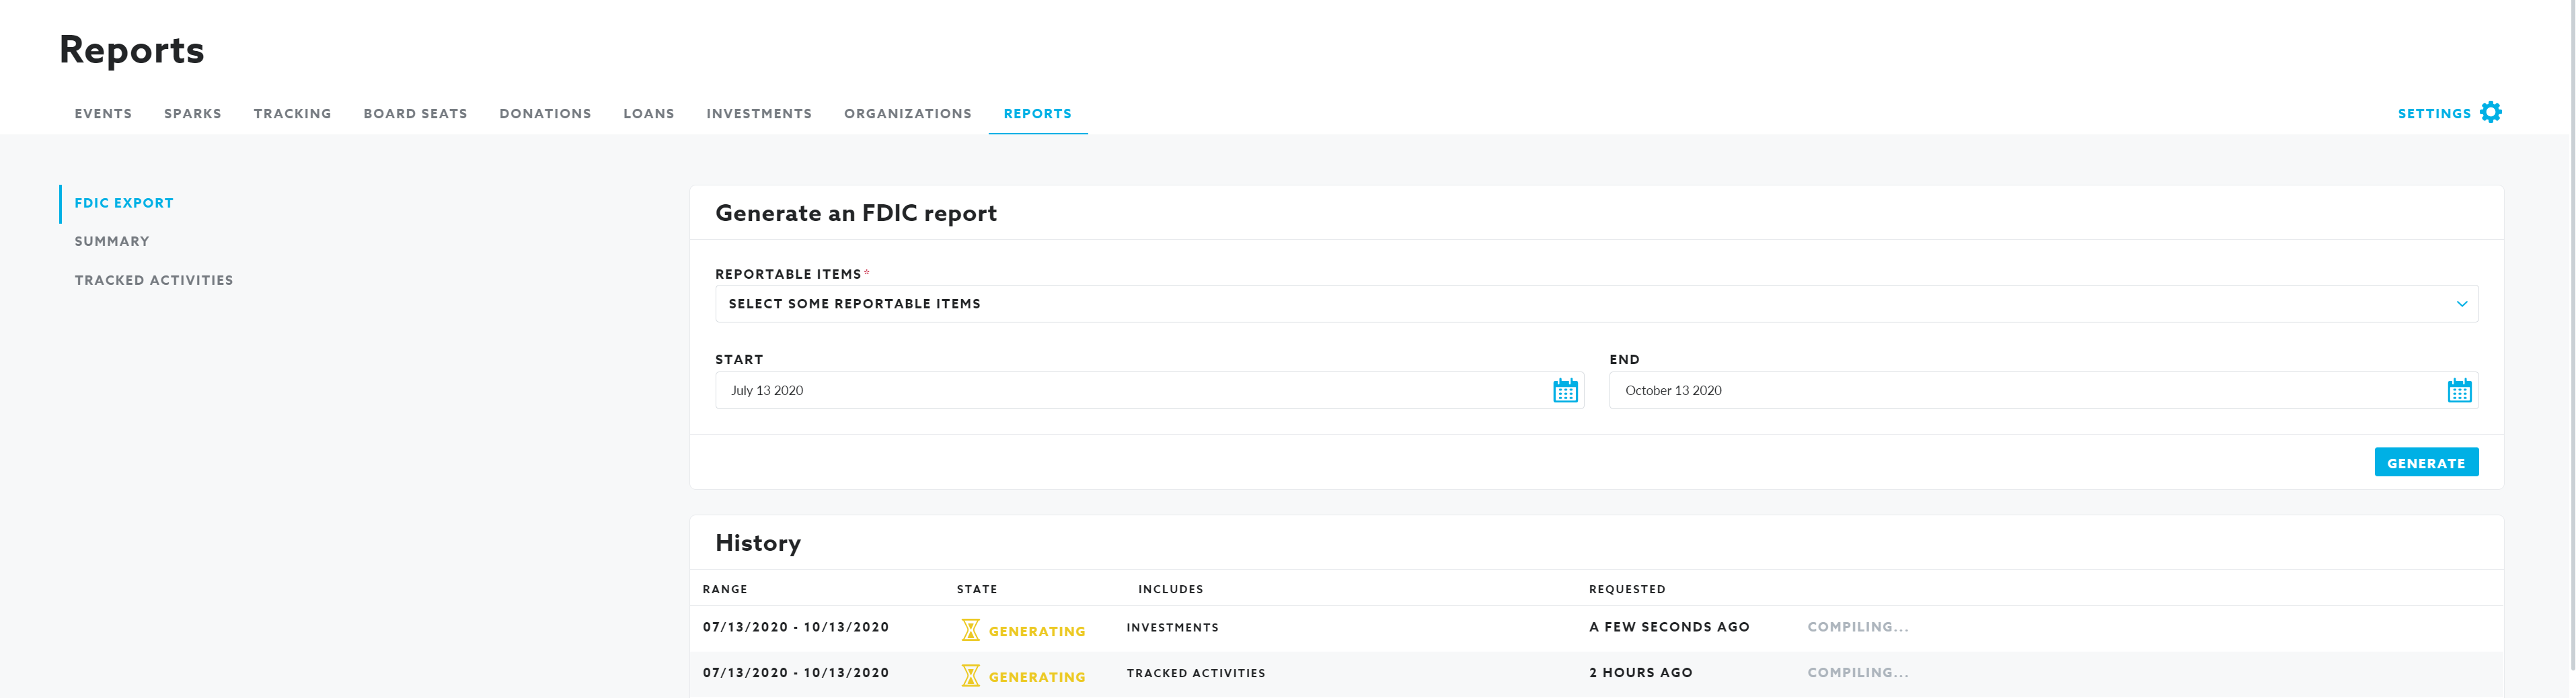Screen dimensions: 2576x698
Task: Switch to the Events tab
Action: pos(103,114)
